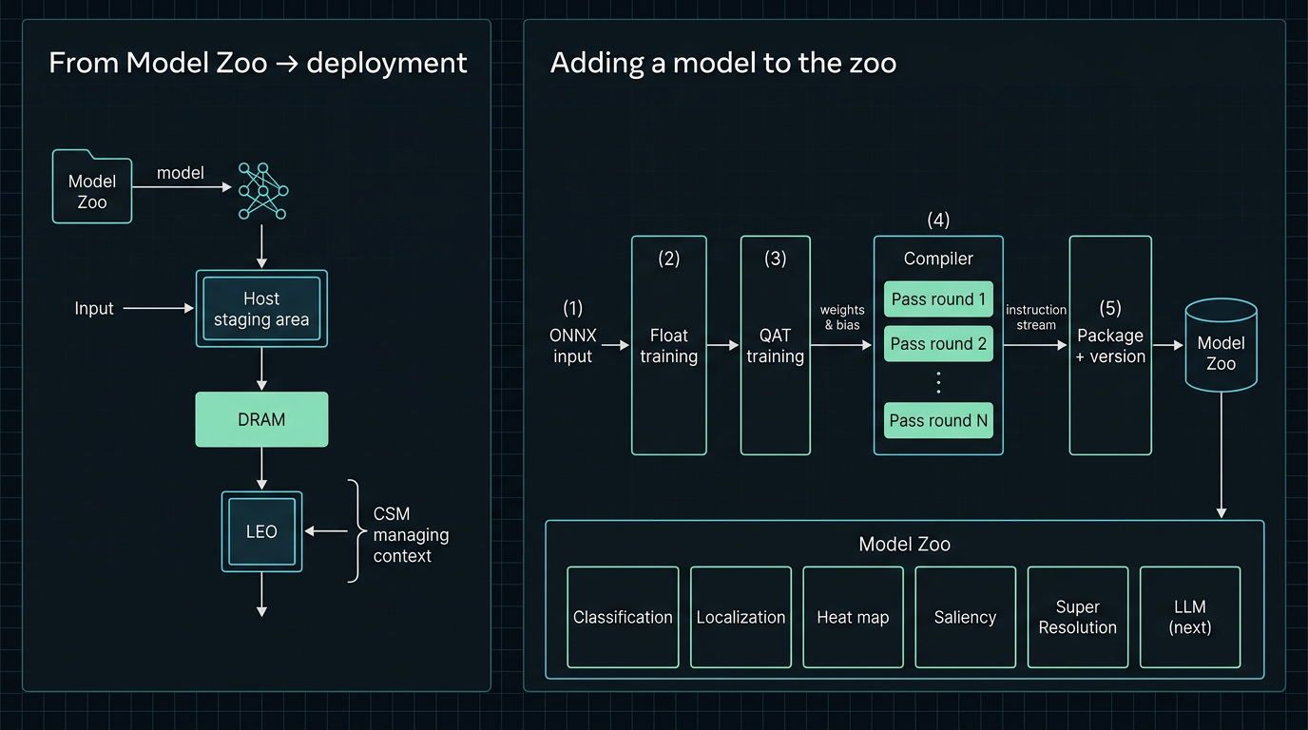The width and height of the screenshot is (1308, 730).
Task: Open the LLM (next) model entry
Action: point(1189,617)
